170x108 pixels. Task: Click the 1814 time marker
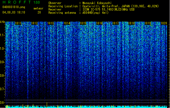coord(67,23)
